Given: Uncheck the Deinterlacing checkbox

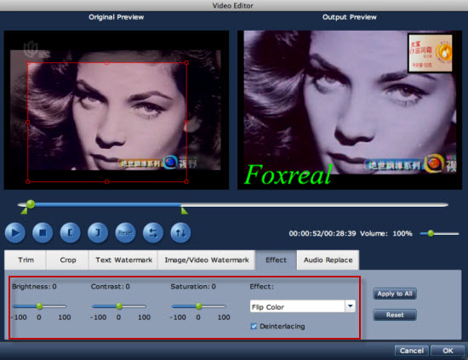Looking at the screenshot, I should pyautogui.click(x=254, y=326).
